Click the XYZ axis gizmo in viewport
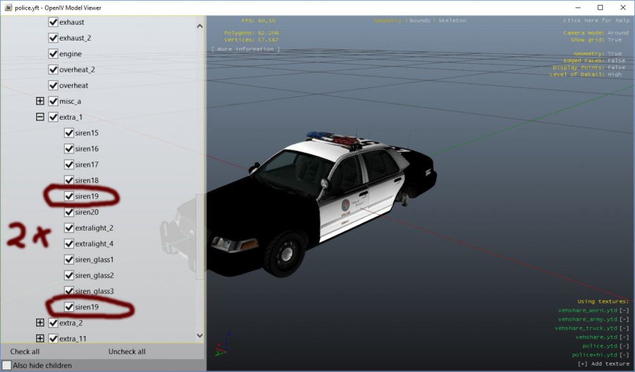Screen dimensions: 635x372 [222, 345]
